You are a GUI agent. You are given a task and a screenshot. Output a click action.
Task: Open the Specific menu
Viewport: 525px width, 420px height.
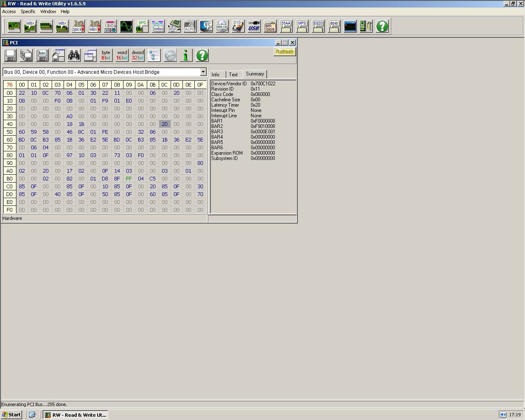(28, 11)
